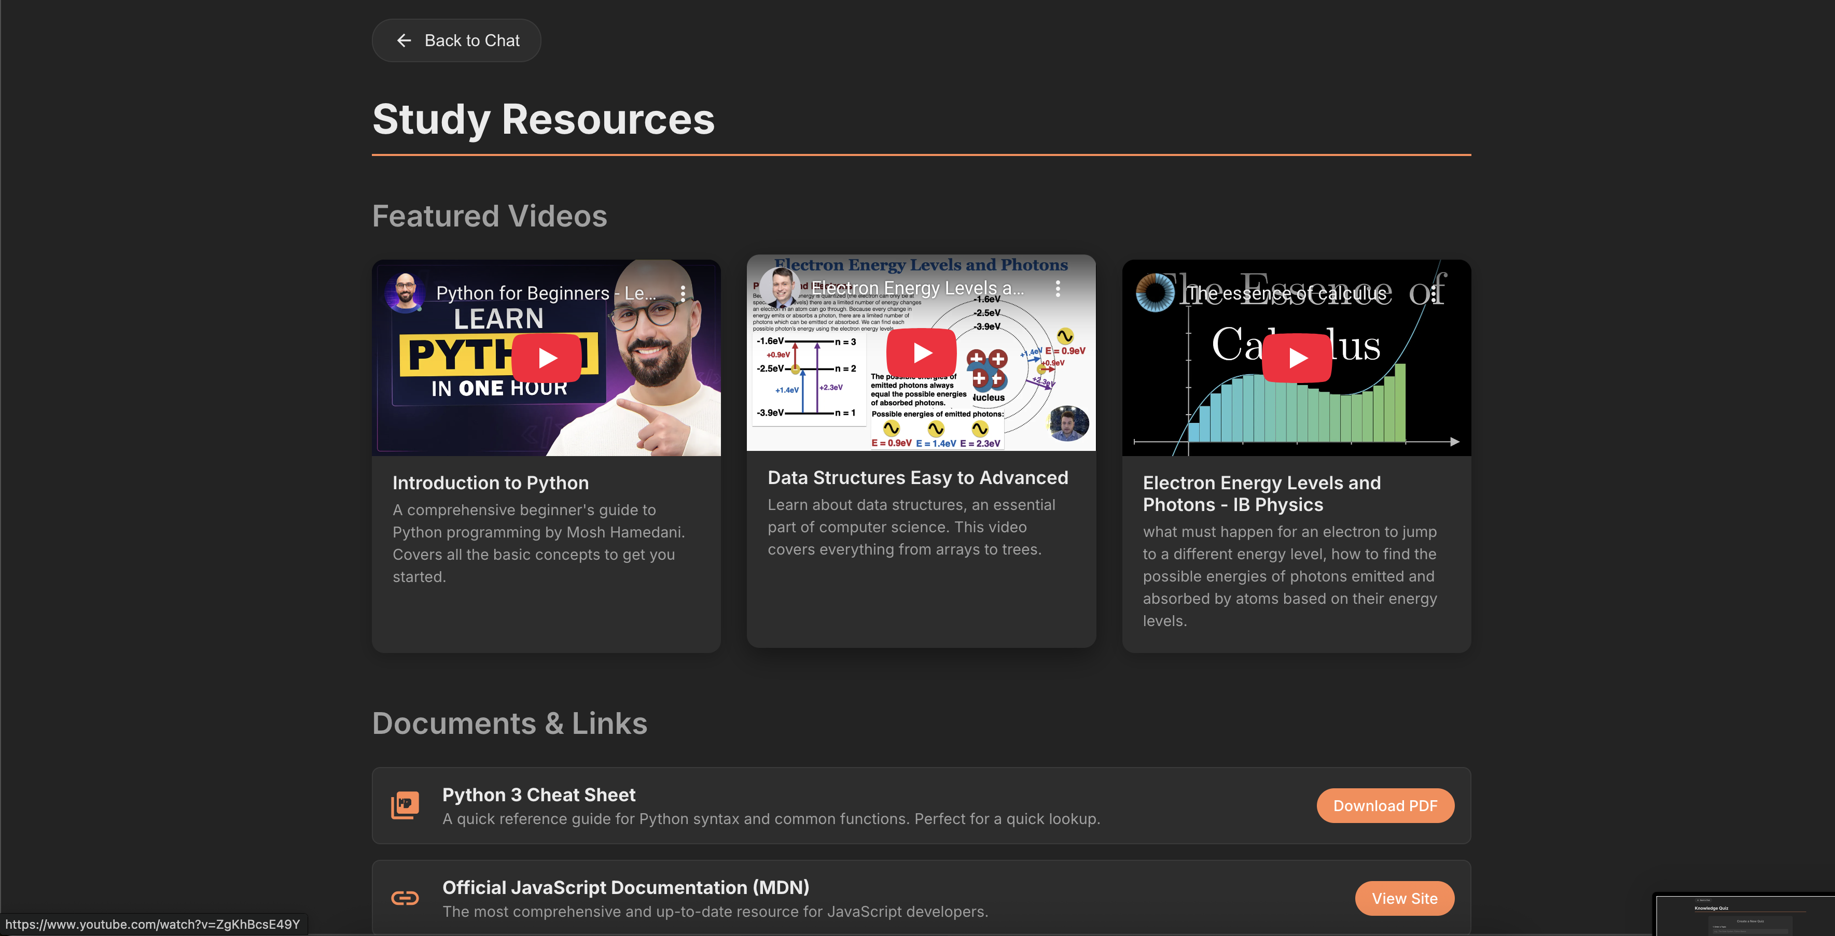Play the Python for Beginners video
1835x936 pixels.
[x=546, y=358]
